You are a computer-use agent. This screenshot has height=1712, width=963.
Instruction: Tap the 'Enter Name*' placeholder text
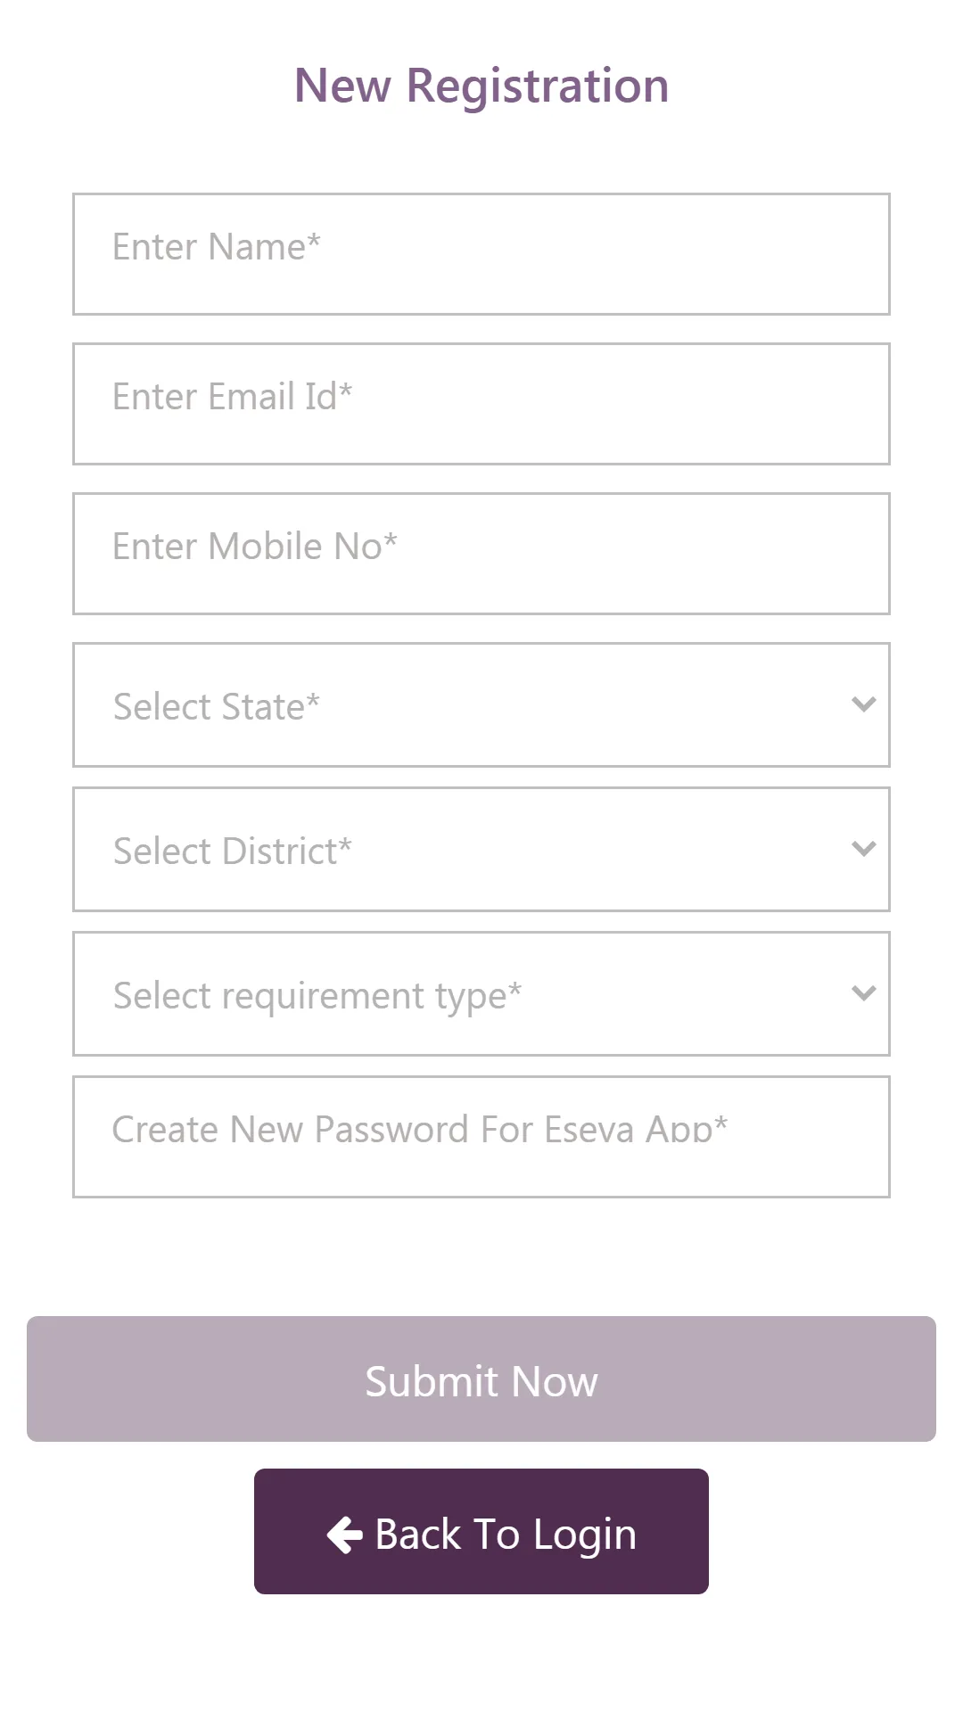pyautogui.click(x=216, y=247)
